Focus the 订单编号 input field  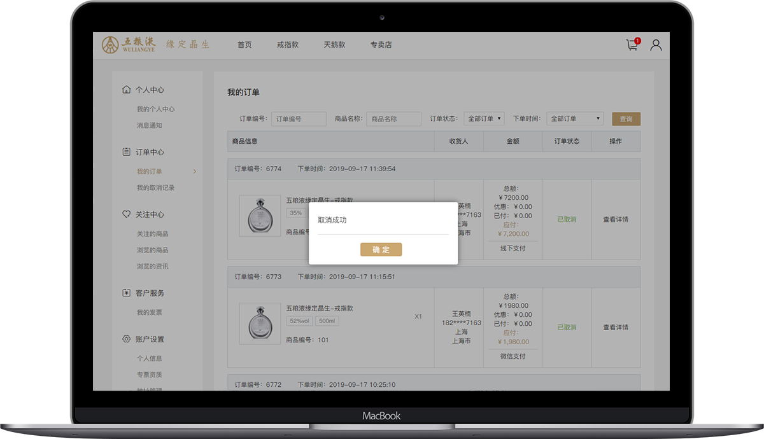click(x=299, y=119)
